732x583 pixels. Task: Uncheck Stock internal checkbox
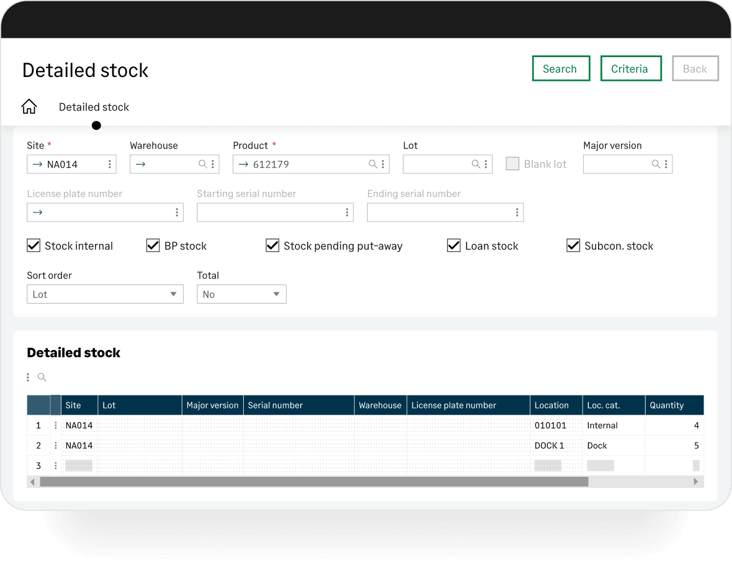pos(33,245)
